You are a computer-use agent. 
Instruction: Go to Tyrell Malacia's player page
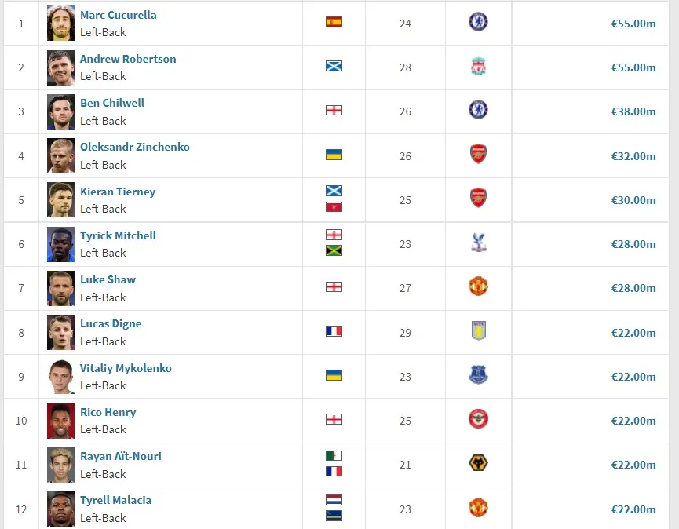[115, 500]
